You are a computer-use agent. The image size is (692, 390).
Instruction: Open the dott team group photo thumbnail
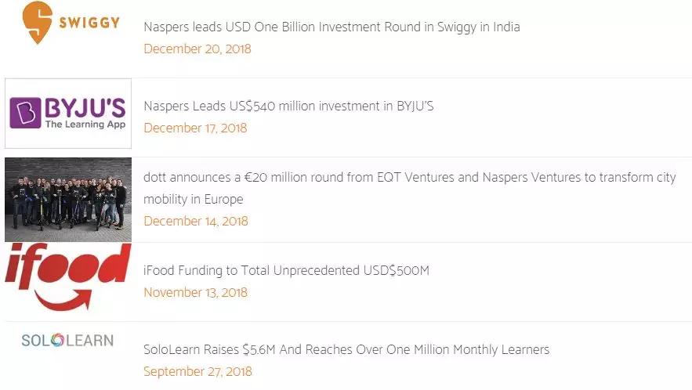coord(67,200)
